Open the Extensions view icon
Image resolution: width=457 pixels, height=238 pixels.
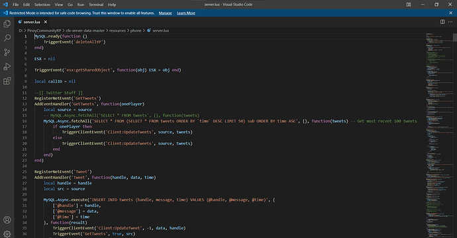pos(7,81)
